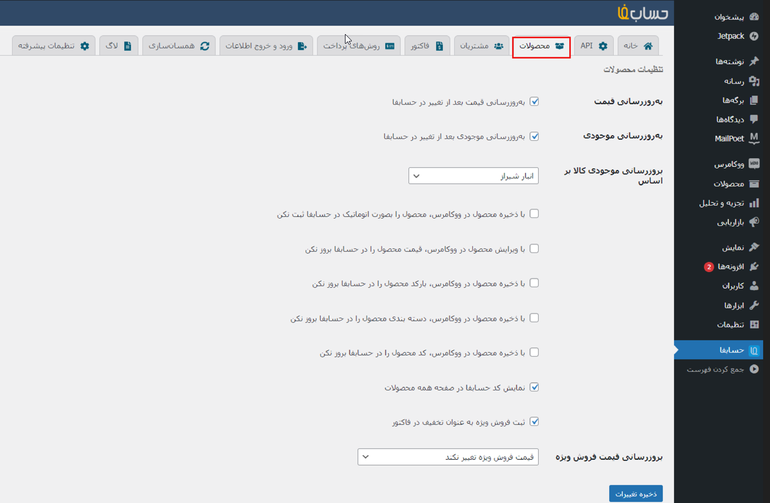Open the ابزارها sidebar menu link
The width and height of the screenshot is (770, 503).
[734, 305]
